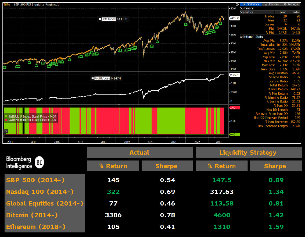Select the Max Increase Length label

tap(272, 126)
